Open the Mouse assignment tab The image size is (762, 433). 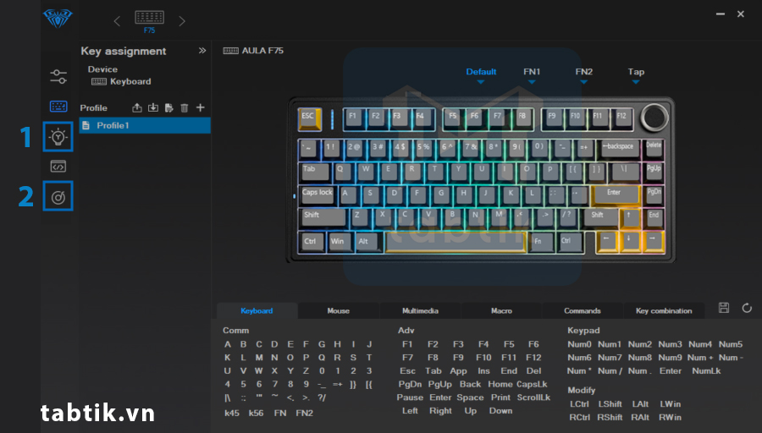[338, 310]
